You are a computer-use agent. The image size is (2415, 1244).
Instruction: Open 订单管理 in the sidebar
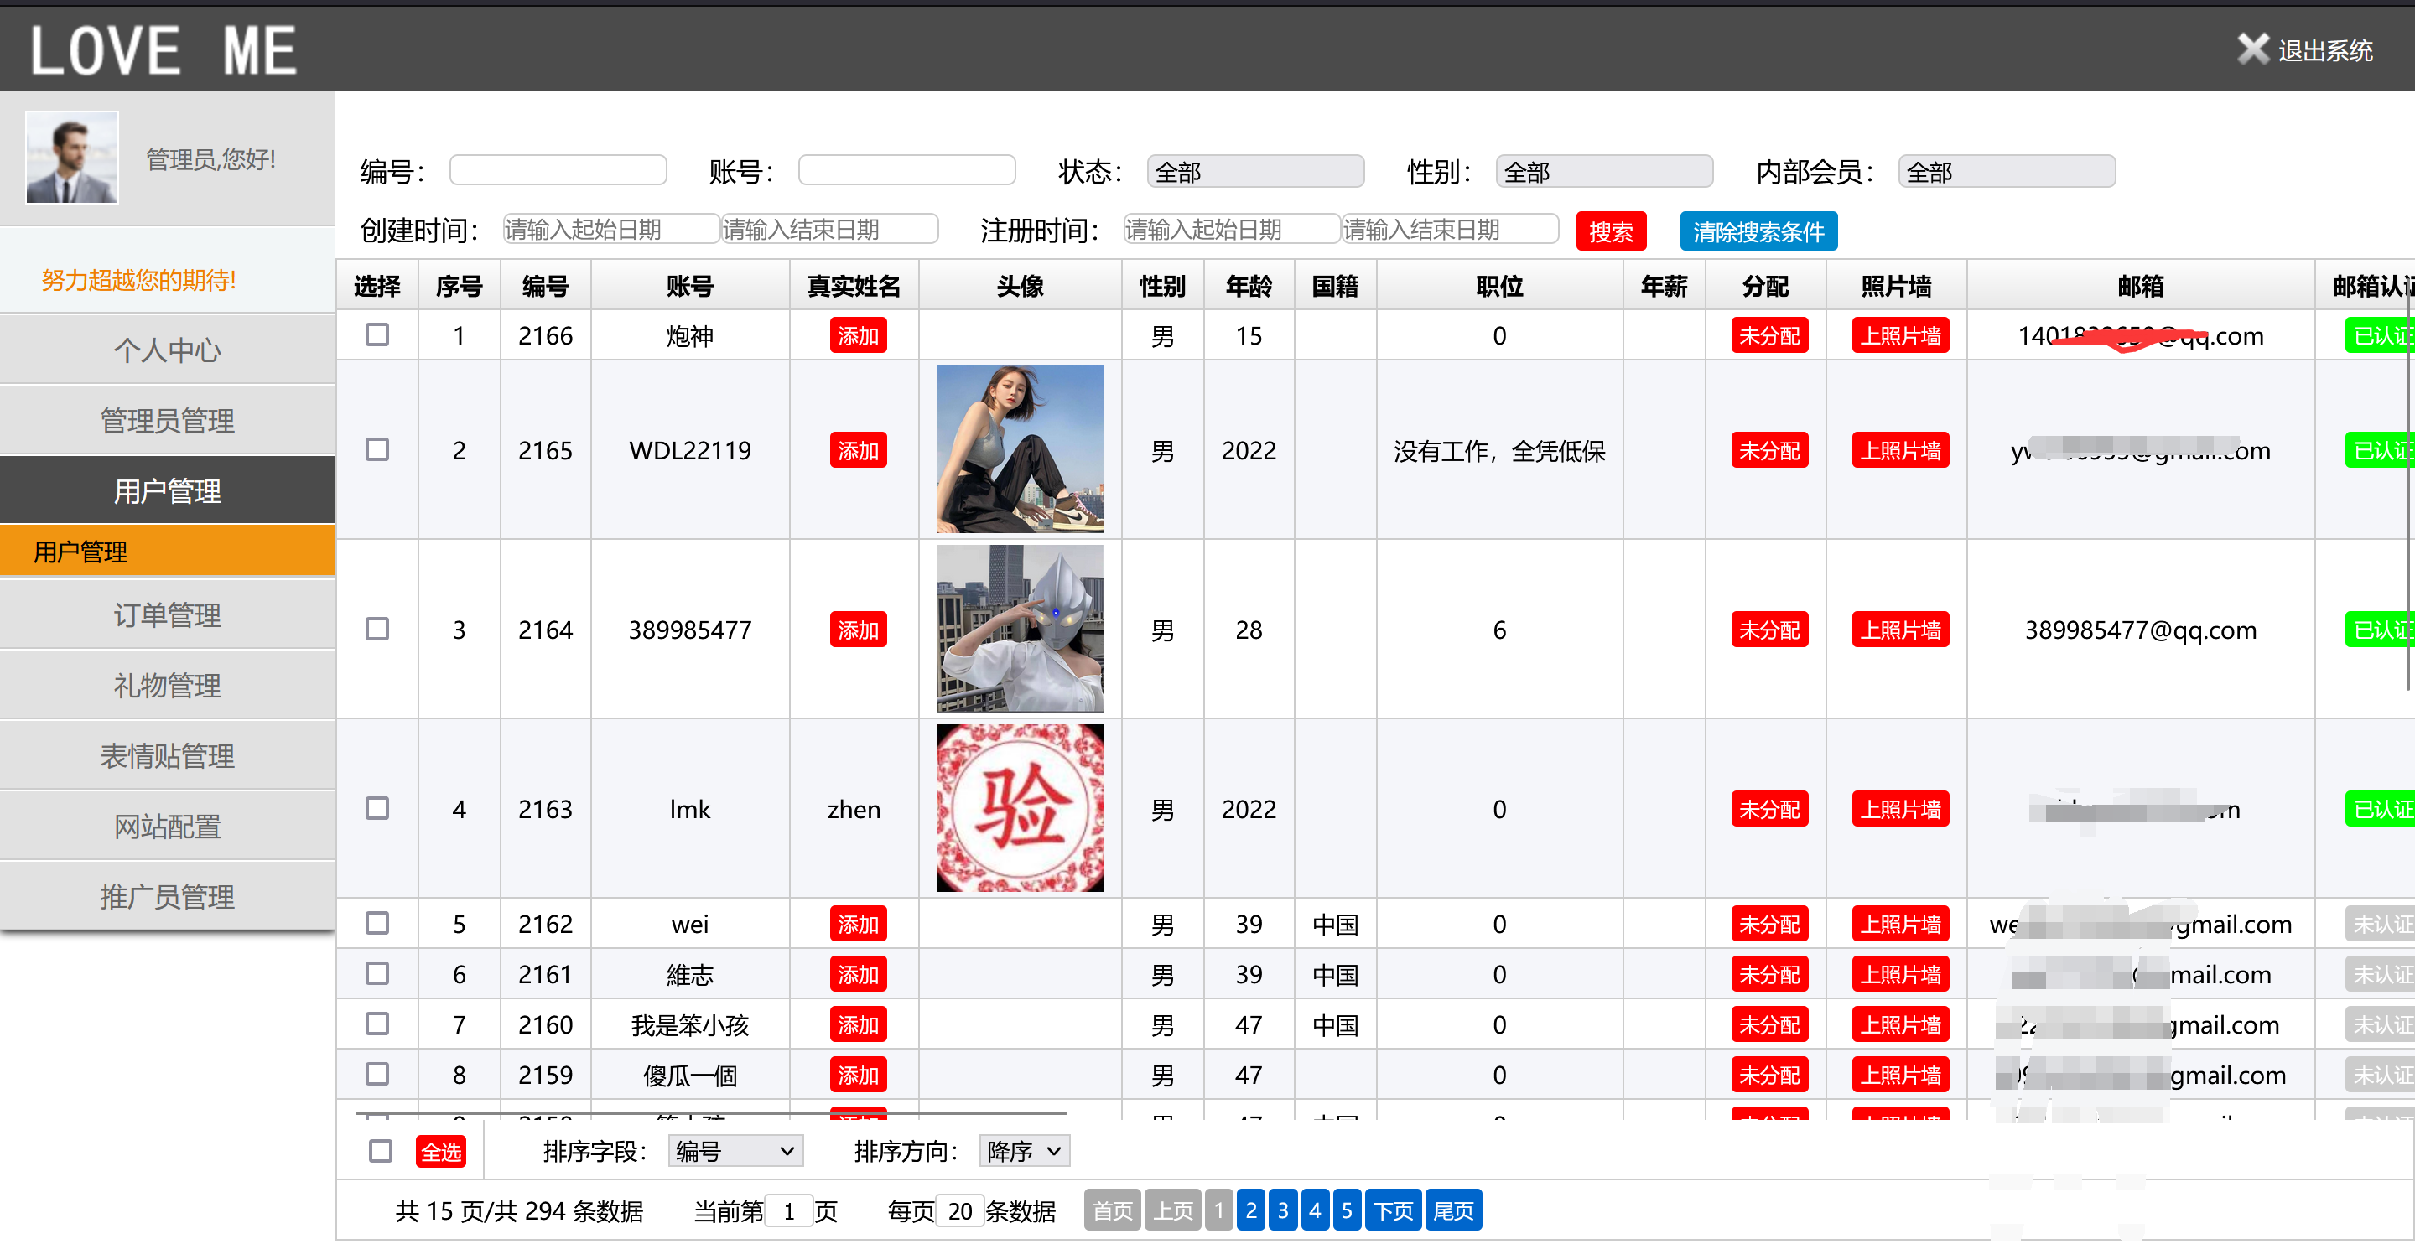167,615
